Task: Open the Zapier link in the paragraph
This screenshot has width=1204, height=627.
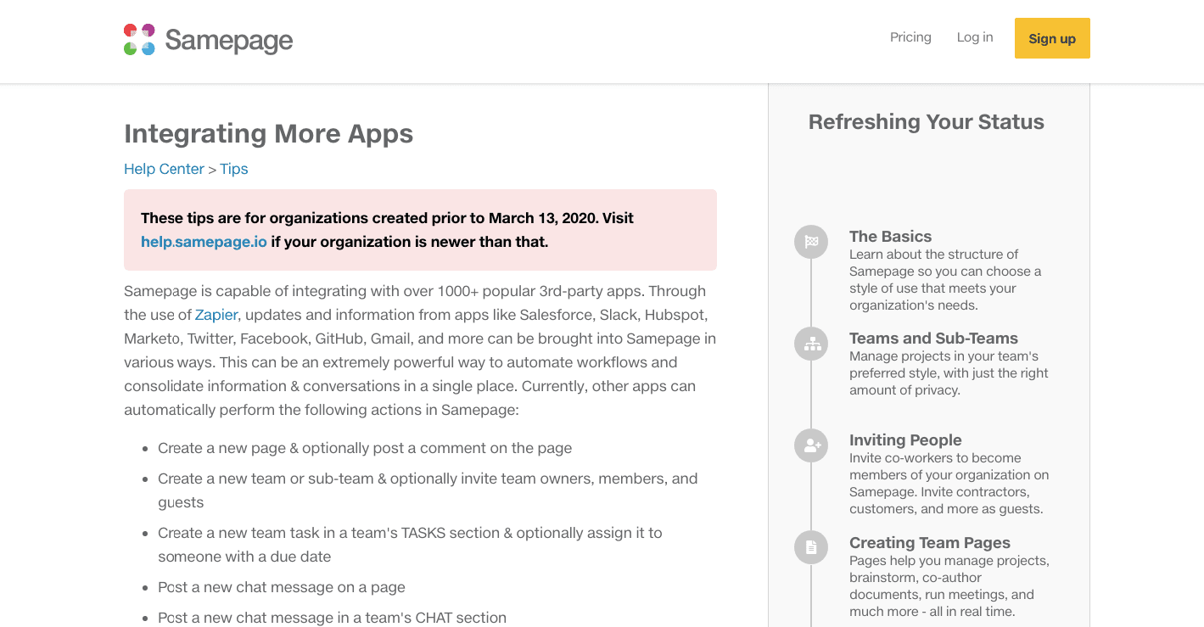Action: (x=216, y=315)
